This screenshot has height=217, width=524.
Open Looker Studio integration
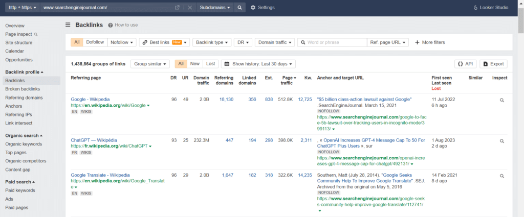(491, 7)
